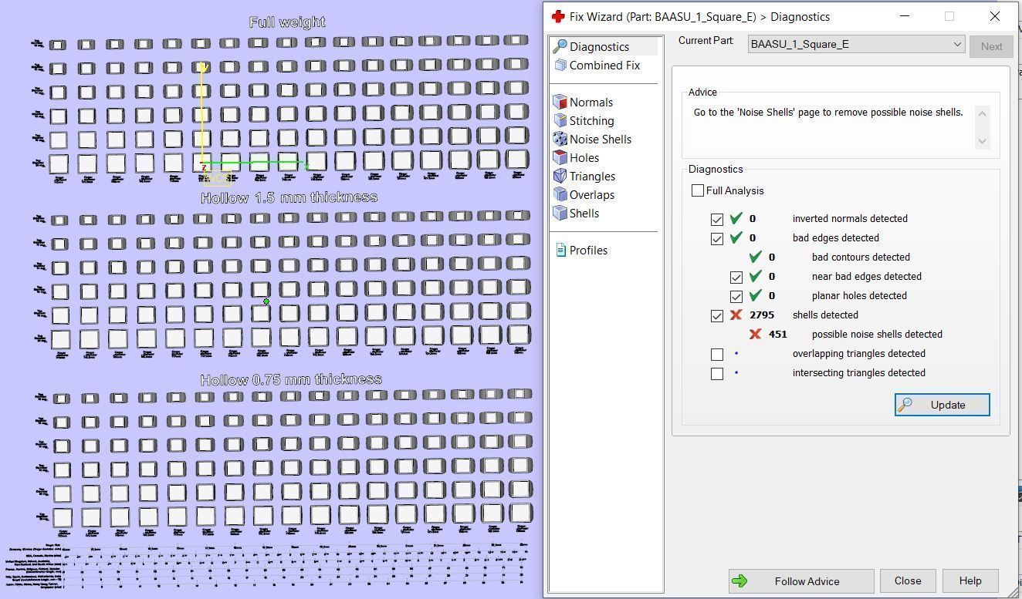
Task: Click the Normals cube icon
Action: click(x=560, y=103)
